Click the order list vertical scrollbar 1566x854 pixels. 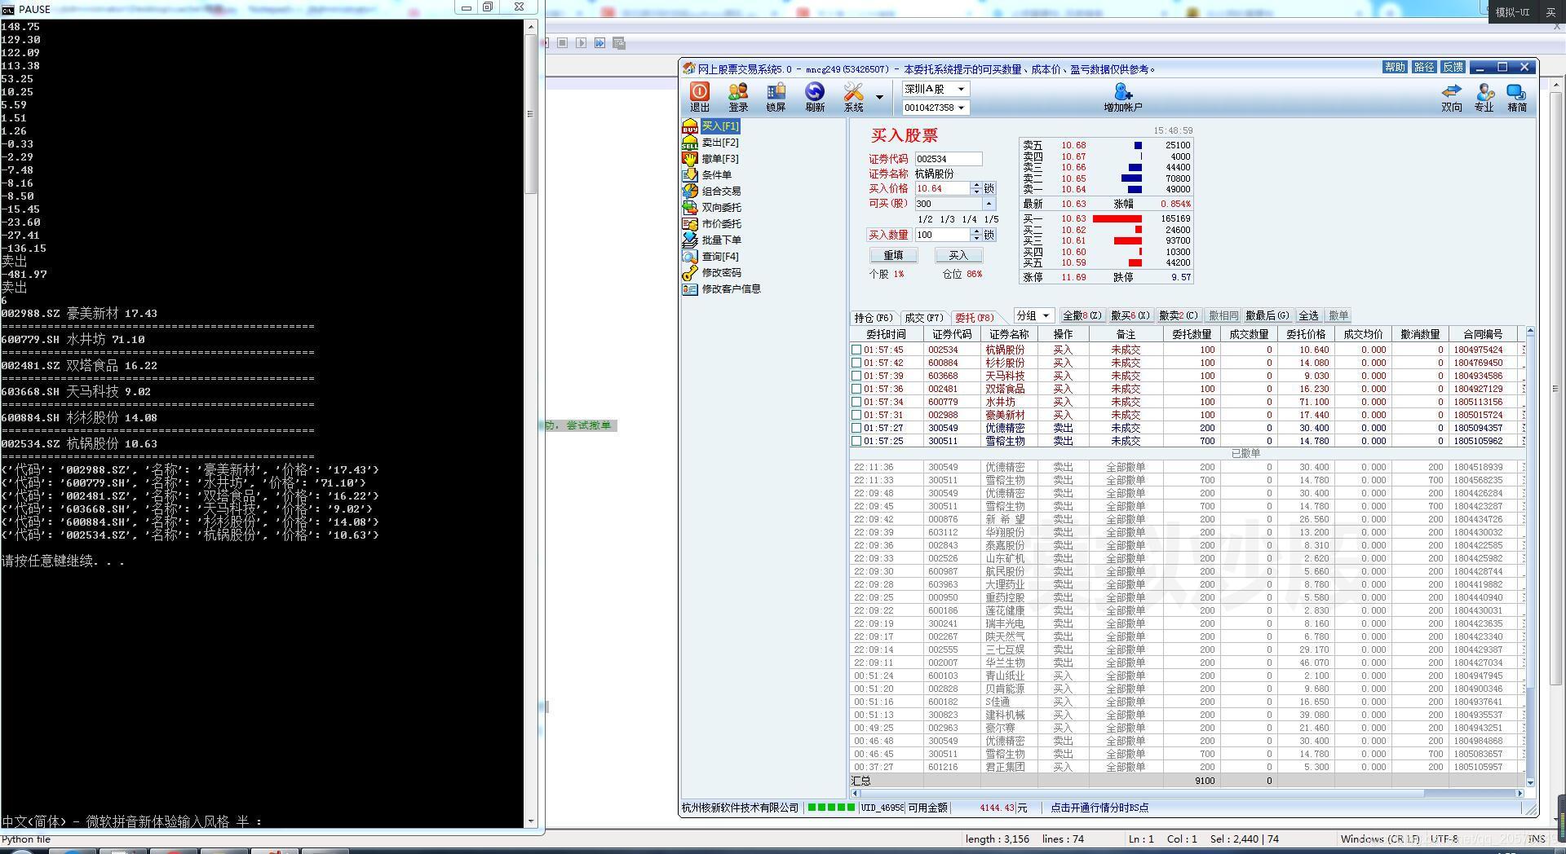click(1530, 556)
